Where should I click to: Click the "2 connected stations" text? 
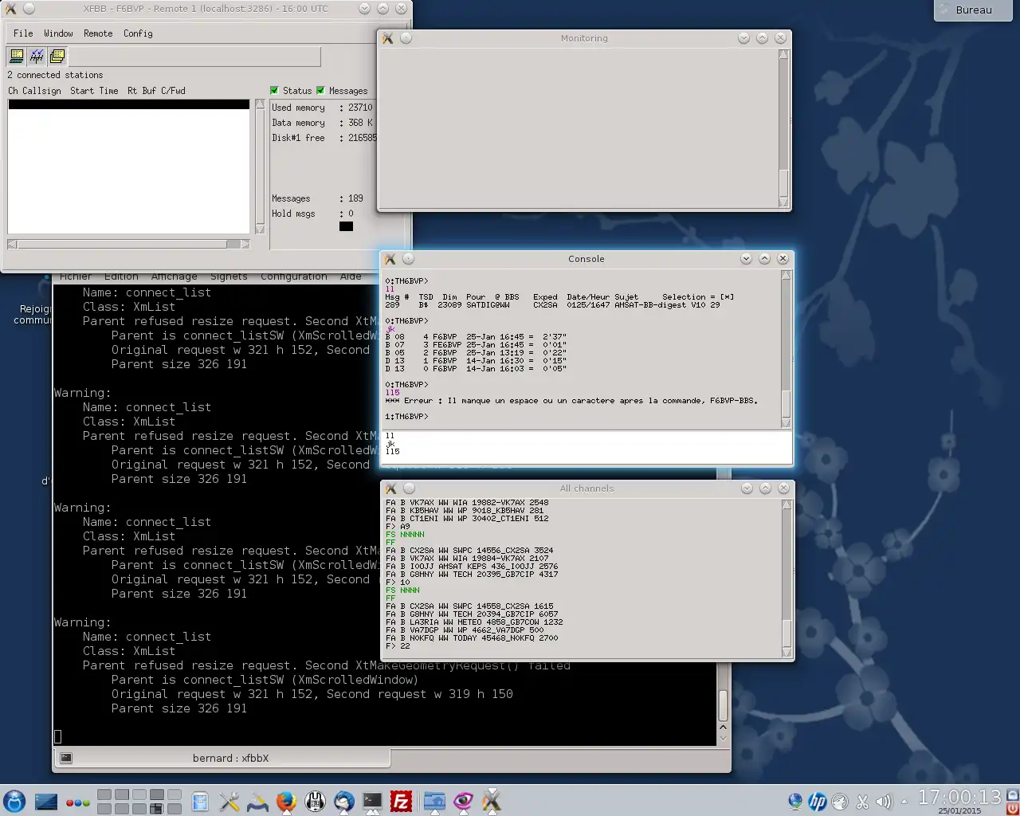[55, 75]
